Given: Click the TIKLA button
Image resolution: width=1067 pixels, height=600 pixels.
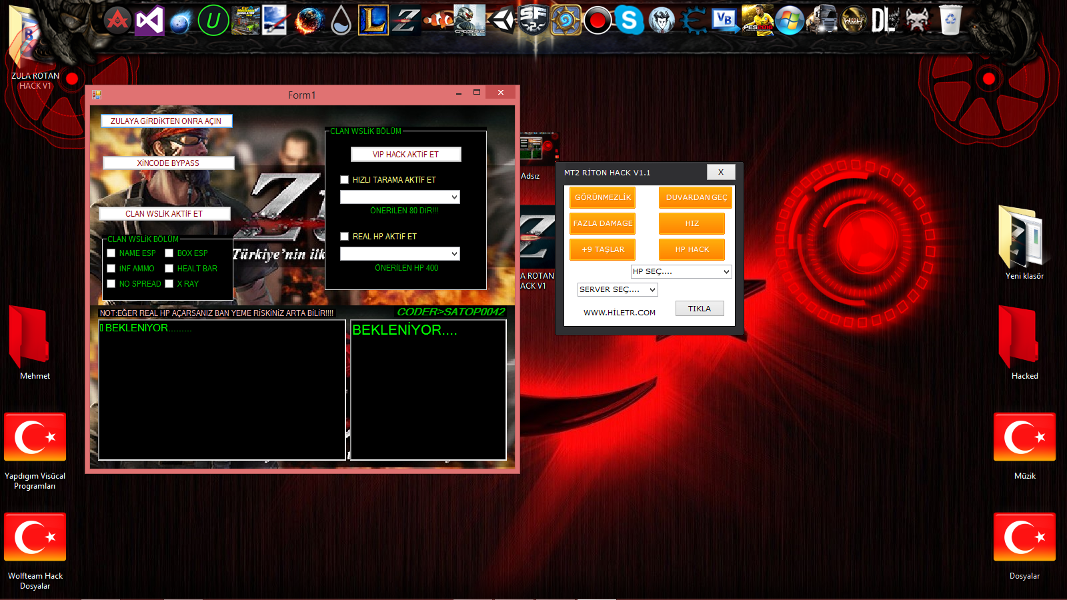Looking at the screenshot, I should click(700, 309).
